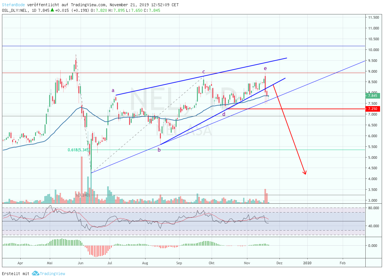Viewport: 384px width, 279px height.
Task: Click the 7.000 price axis value
Action: pyautogui.click(x=374, y=114)
